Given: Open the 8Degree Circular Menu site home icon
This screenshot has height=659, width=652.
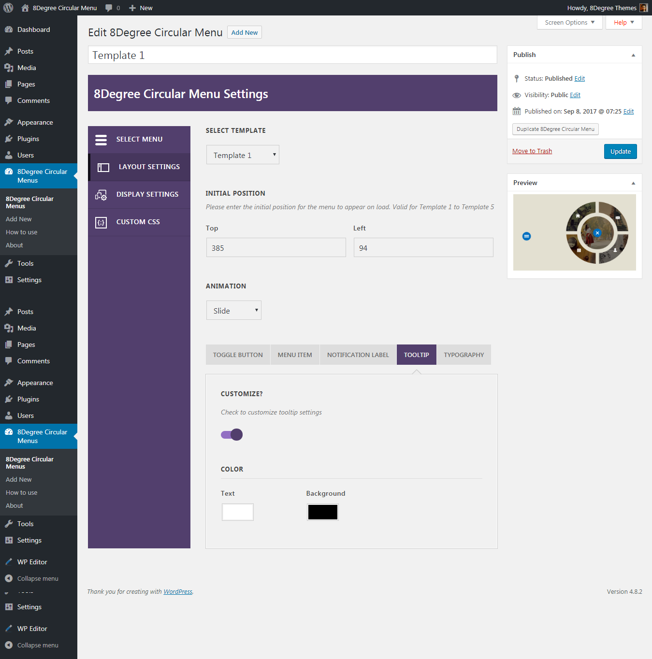Looking at the screenshot, I should [x=25, y=8].
